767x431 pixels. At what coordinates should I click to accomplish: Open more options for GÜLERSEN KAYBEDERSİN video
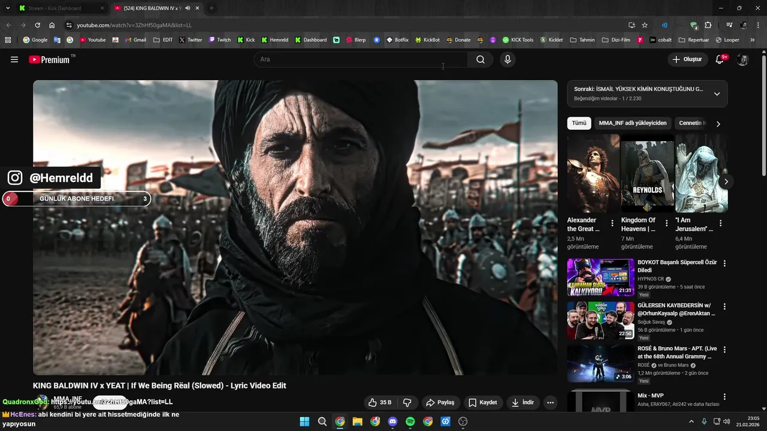[x=724, y=306]
